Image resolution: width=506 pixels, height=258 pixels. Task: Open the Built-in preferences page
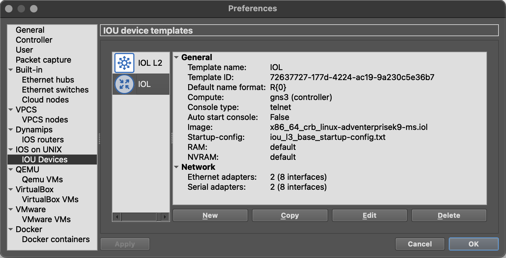click(29, 70)
